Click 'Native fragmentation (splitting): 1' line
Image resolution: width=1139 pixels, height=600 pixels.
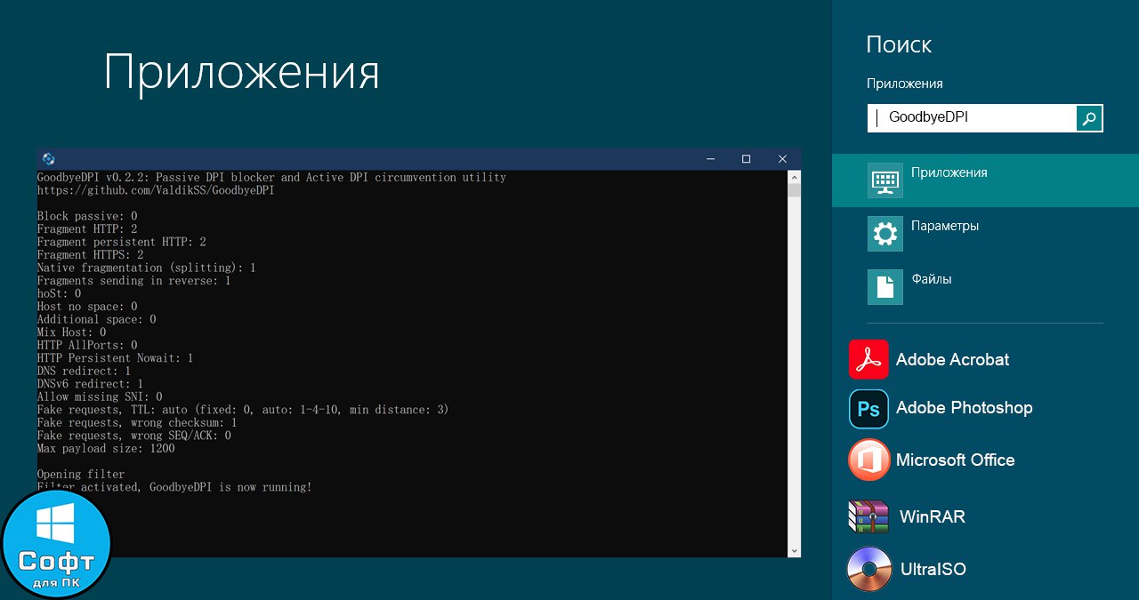147,268
